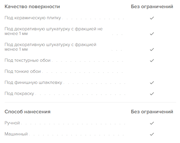This screenshot has height=143, width=180.
Task: Click 'Без ограничений' header above surface quality
Action: tap(152, 6)
